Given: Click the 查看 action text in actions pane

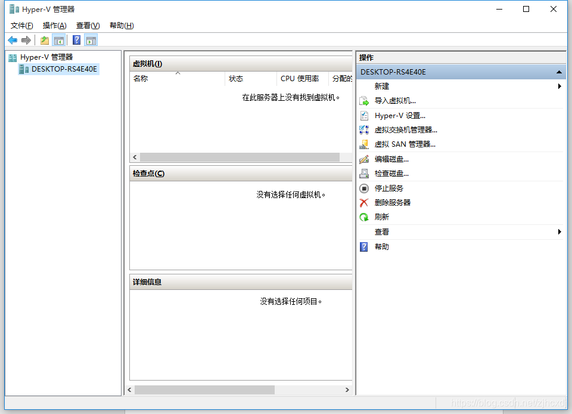Looking at the screenshot, I should [381, 232].
